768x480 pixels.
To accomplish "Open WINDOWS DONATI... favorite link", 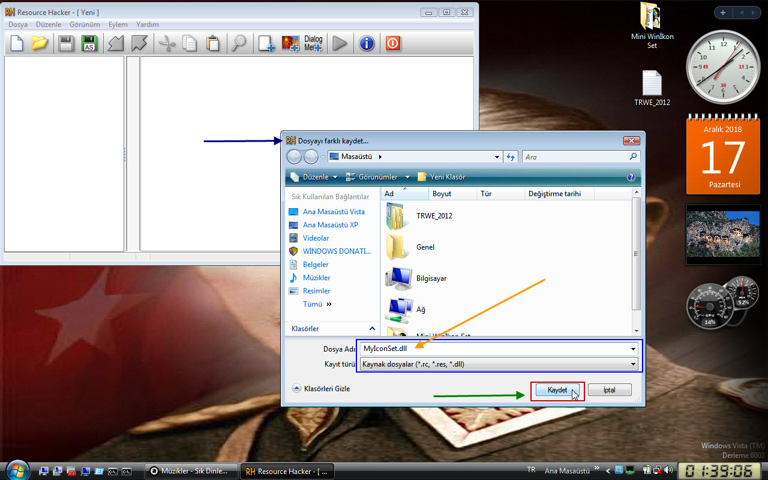I will (x=337, y=251).
